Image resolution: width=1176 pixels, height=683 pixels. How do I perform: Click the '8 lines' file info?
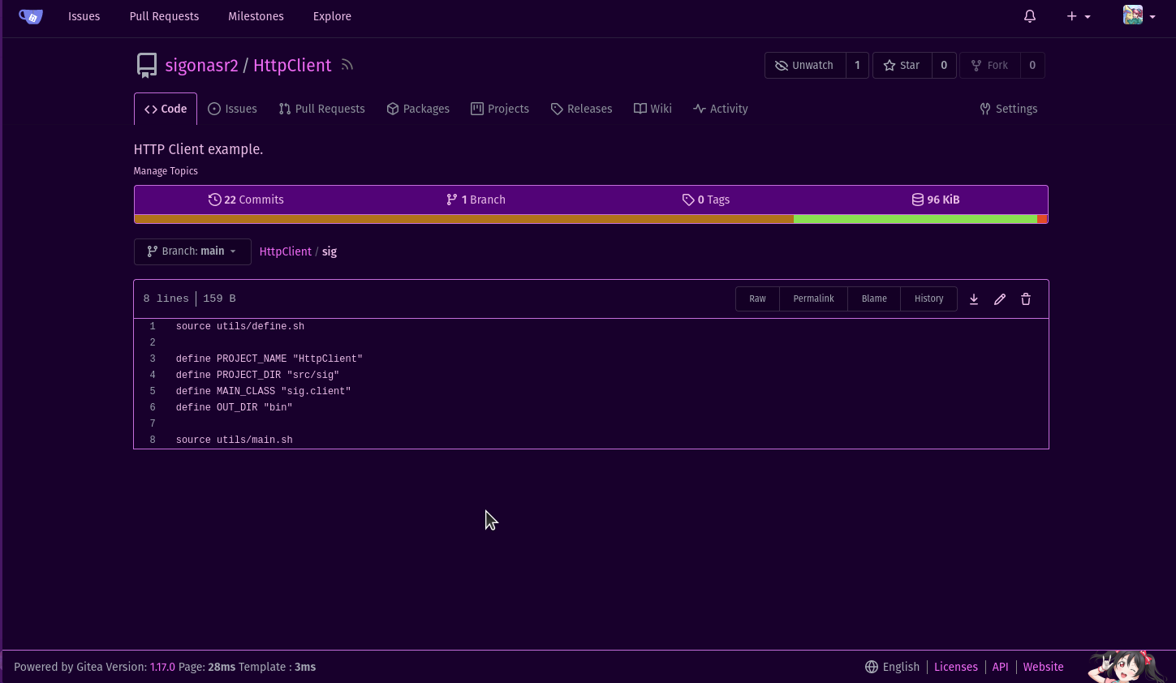click(166, 299)
